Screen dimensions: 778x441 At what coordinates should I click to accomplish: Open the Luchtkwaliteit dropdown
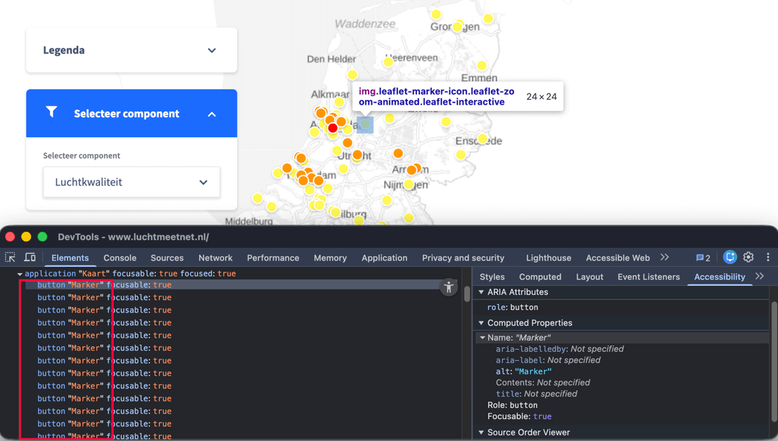click(132, 182)
